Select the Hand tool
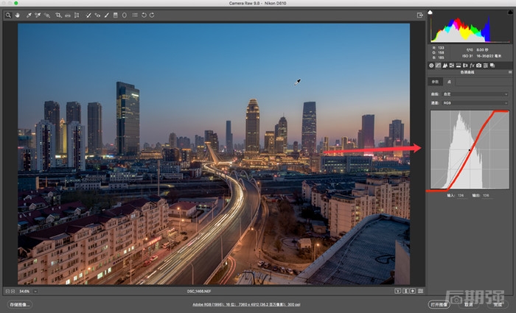The image size is (516, 313). point(17,15)
